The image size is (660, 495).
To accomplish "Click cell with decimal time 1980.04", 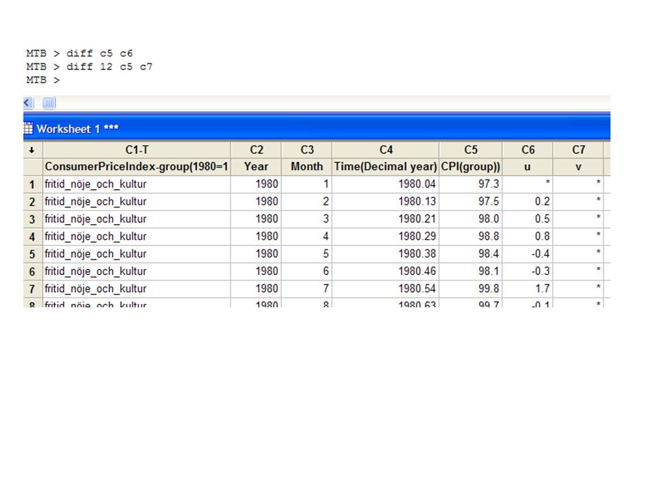I will tap(386, 184).
